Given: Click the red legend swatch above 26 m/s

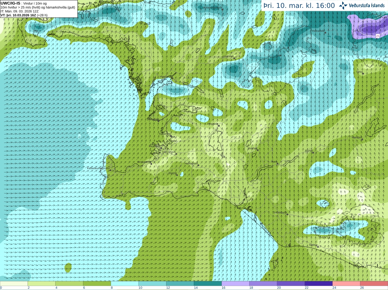Looking at the screenshot, I should (x=374, y=284).
